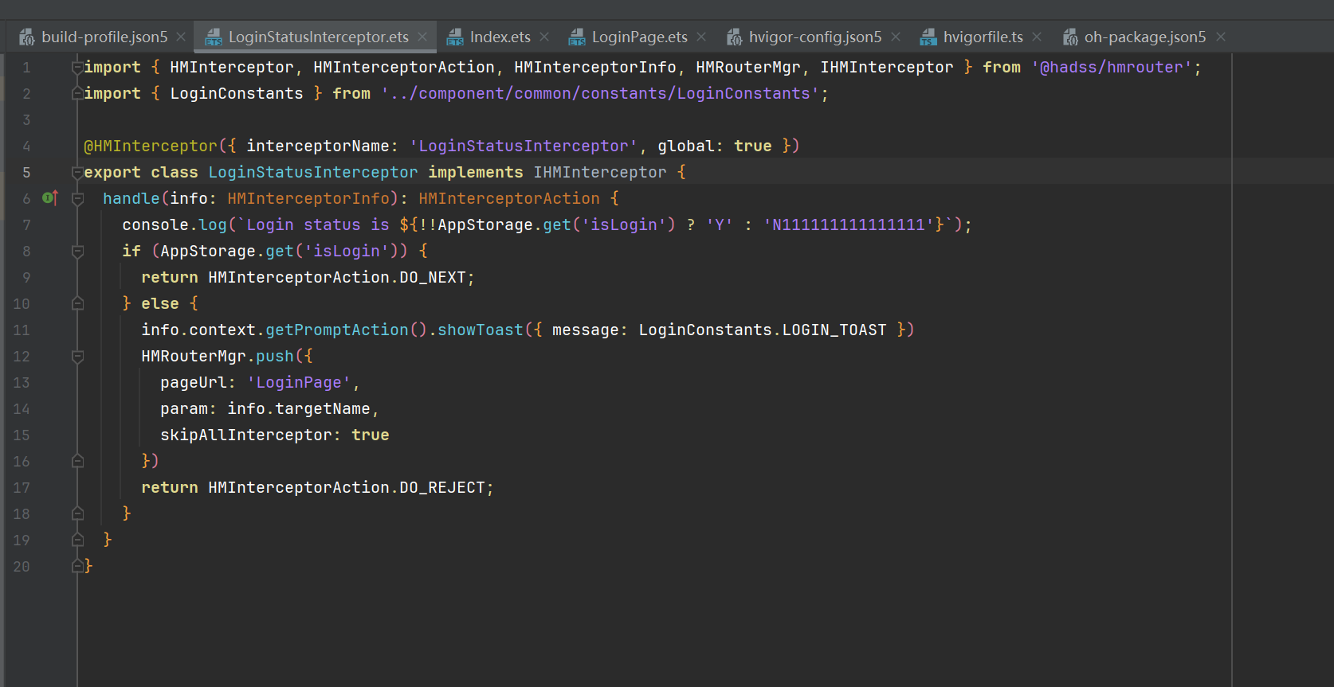Click fold end marker on line 16
Screen dimensions: 1334x687
tap(77, 461)
